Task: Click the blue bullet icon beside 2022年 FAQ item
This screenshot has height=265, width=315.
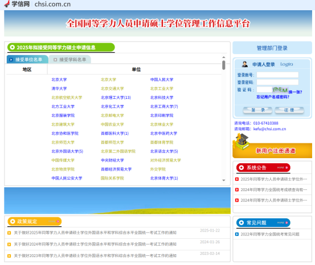Action: (237, 234)
